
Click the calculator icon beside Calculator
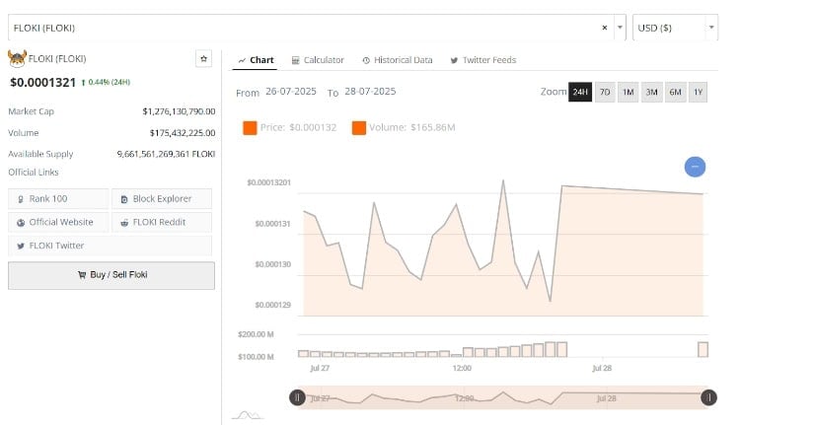coord(295,61)
